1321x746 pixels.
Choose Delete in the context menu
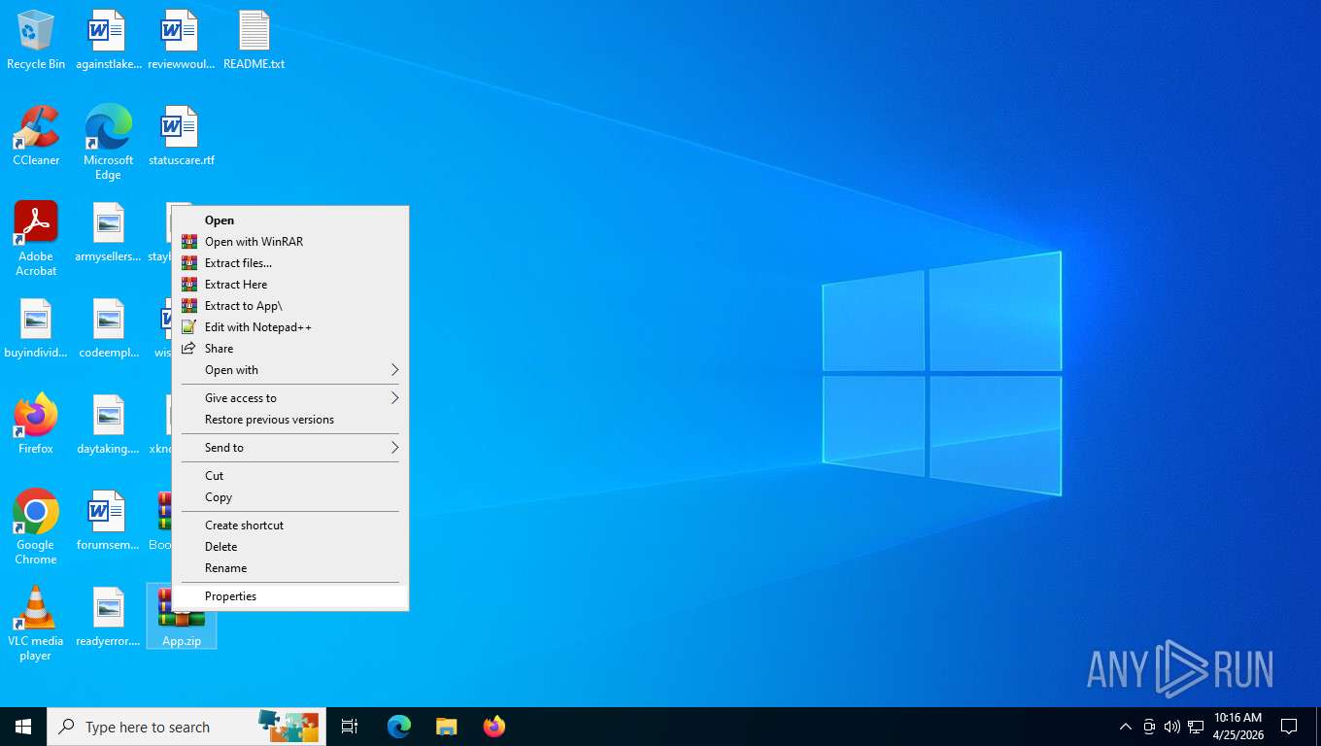tap(290, 547)
